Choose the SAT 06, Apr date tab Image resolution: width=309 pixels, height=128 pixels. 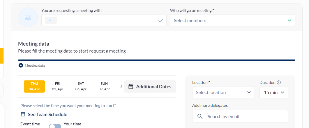click(81, 86)
